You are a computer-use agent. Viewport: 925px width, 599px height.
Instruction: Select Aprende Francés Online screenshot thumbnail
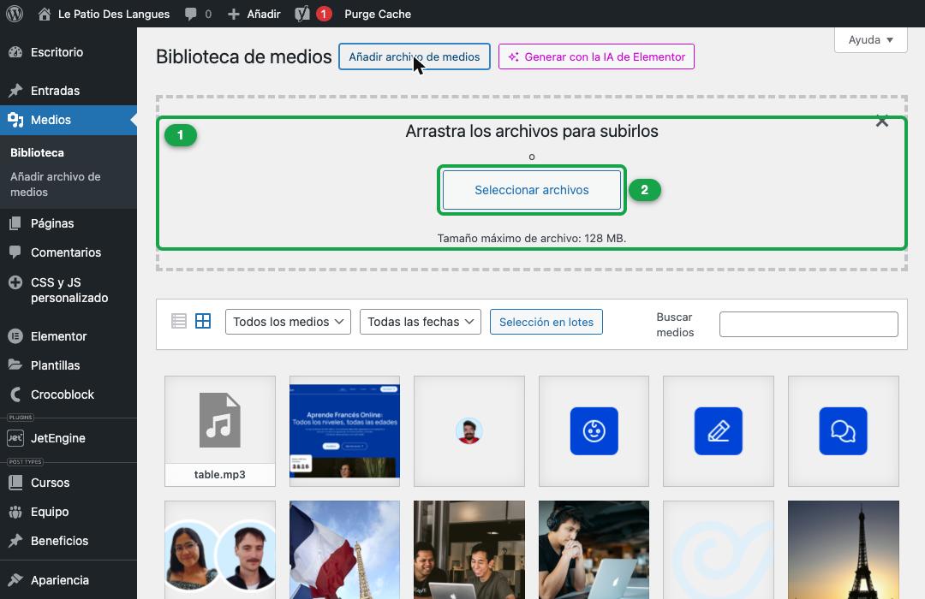(x=344, y=431)
